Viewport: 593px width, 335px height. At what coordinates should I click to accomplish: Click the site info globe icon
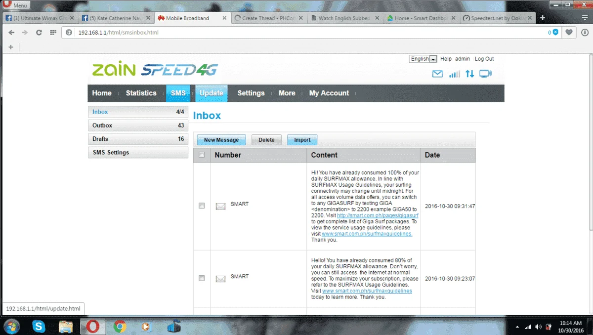point(70,33)
